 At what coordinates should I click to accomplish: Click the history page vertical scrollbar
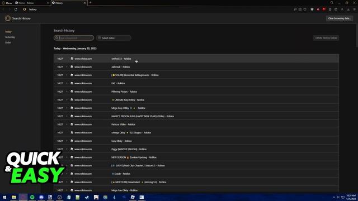pos(357,35)
